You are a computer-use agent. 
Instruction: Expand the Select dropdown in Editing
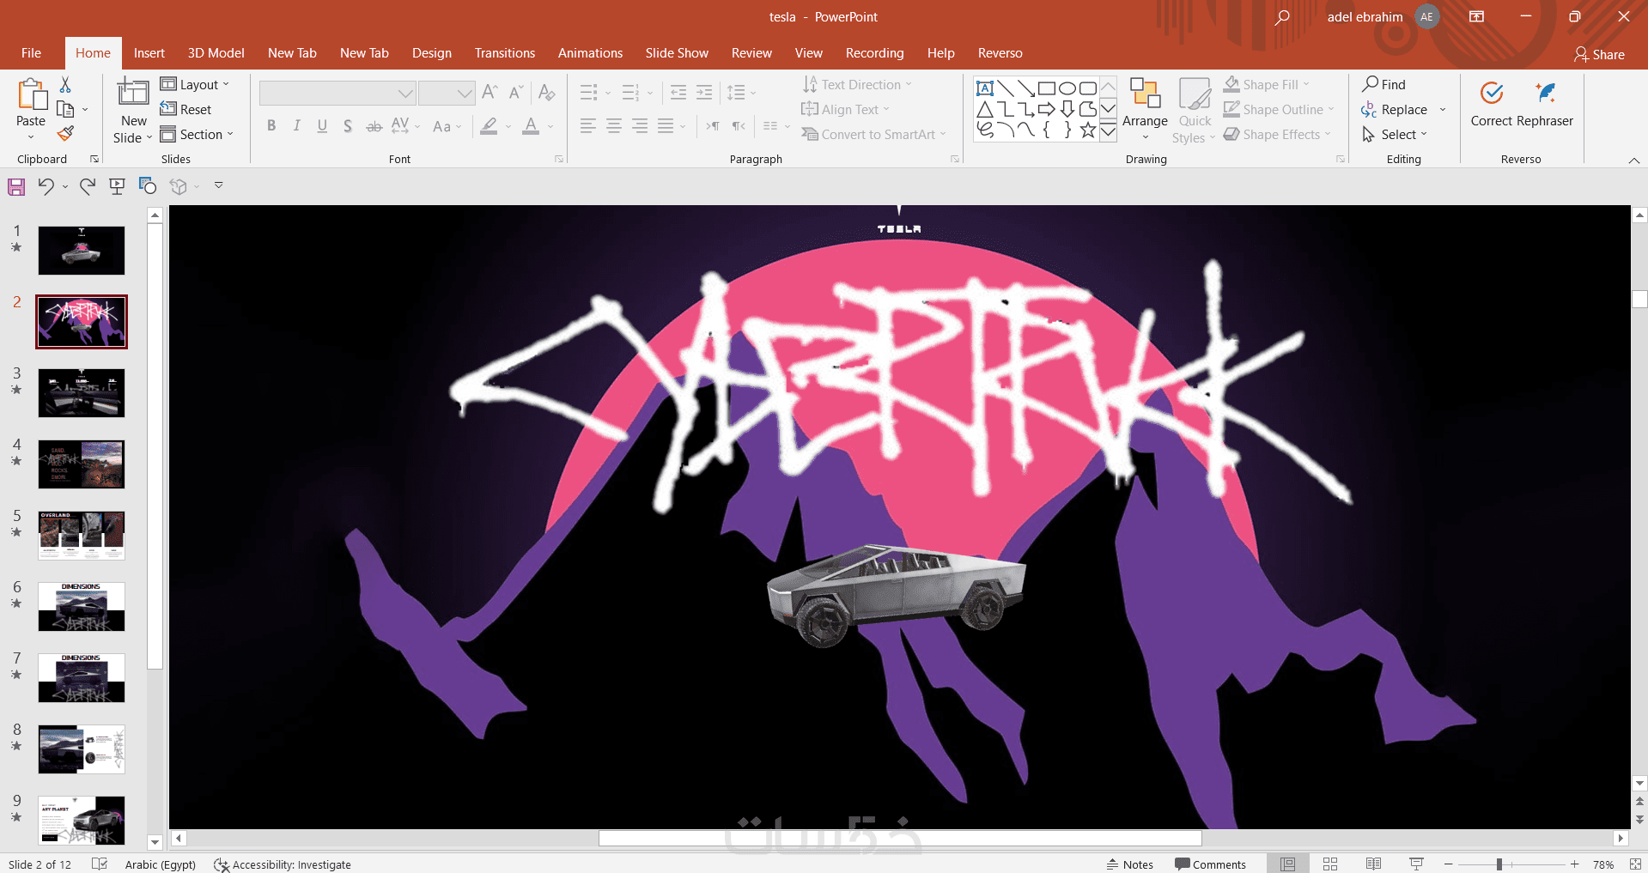pyautogui.click(x=1395, y=134)
